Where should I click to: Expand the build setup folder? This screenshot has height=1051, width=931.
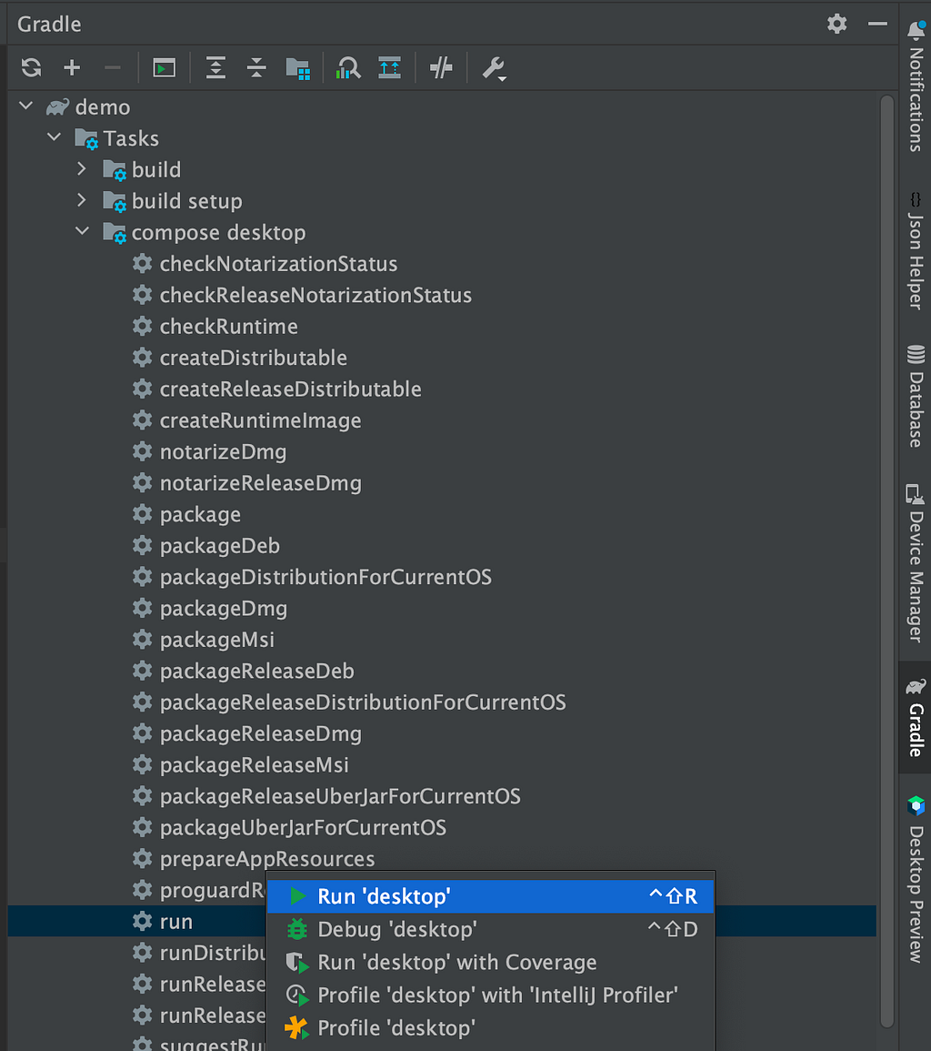[82, 200]
